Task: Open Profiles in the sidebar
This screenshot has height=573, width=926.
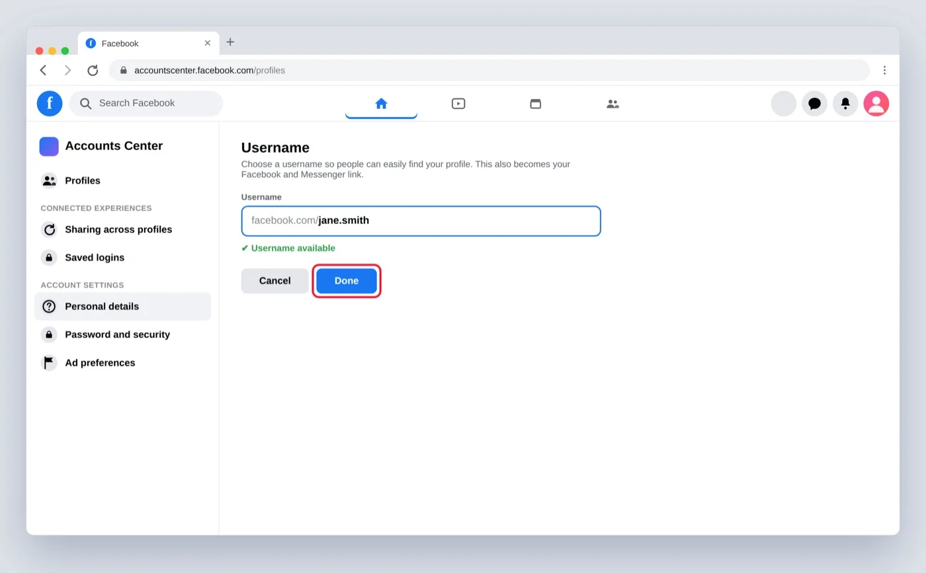Action: pos(122,180)
